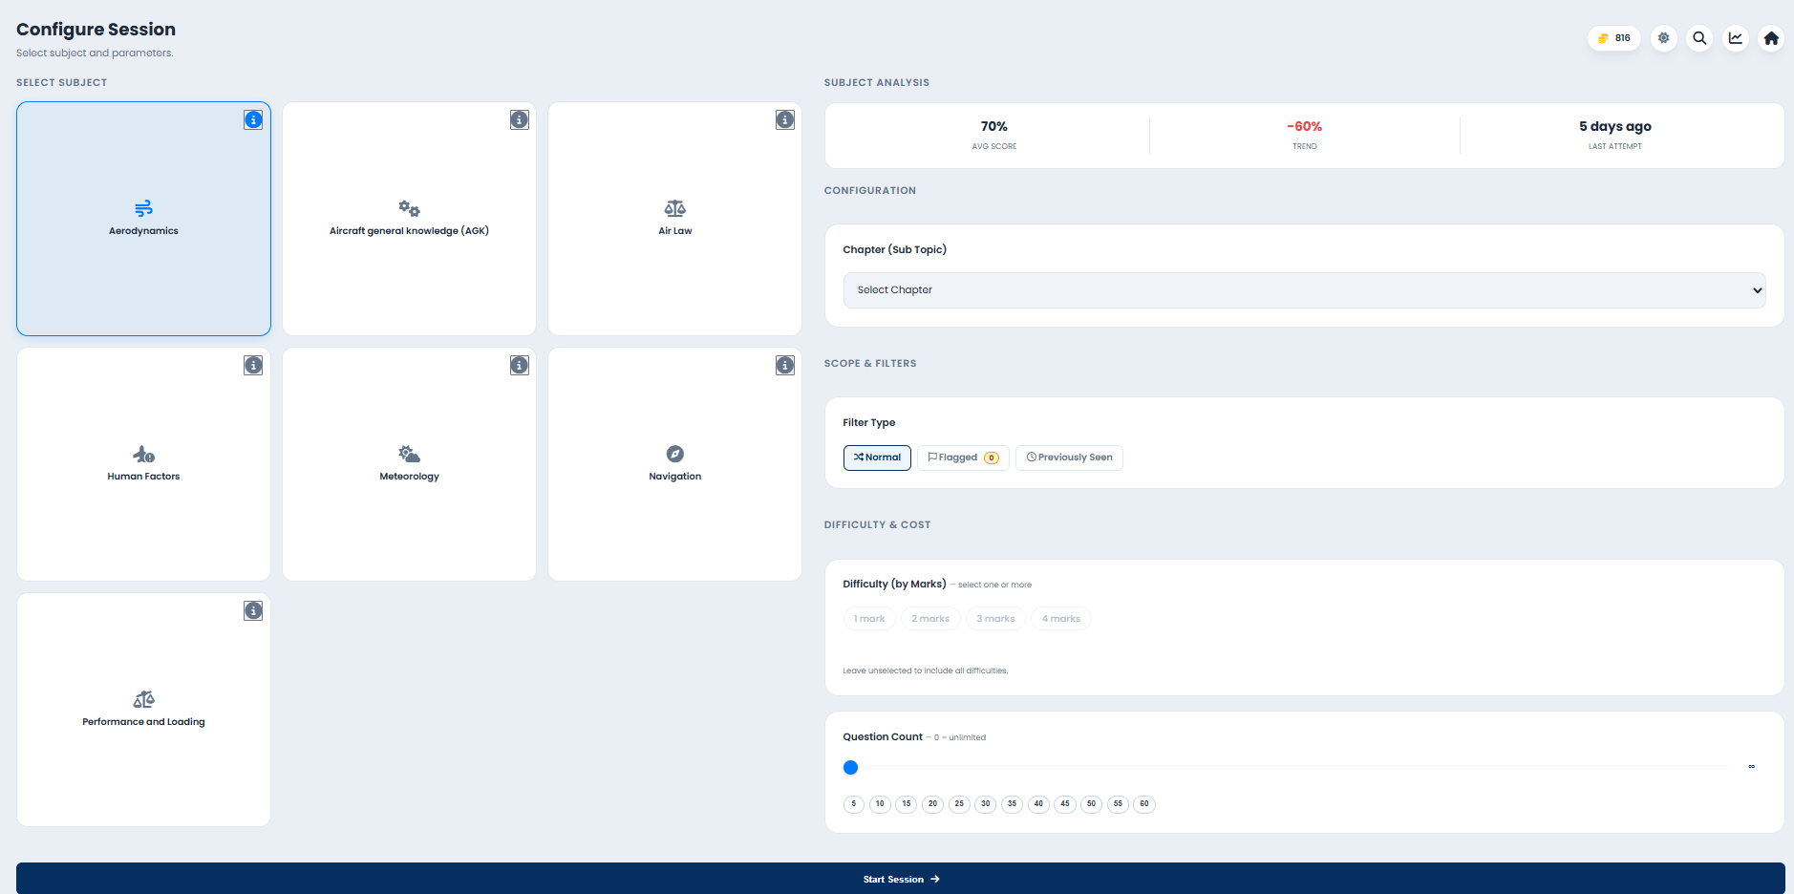
Task: Open info icon on Aerodynamics card
Action: tap(253, 119)
